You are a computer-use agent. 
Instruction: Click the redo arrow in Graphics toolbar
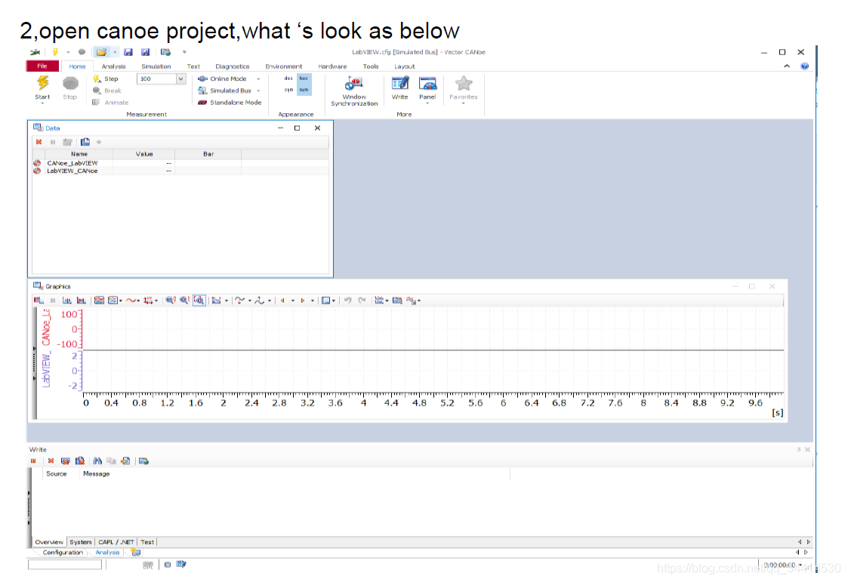point(362,300)
